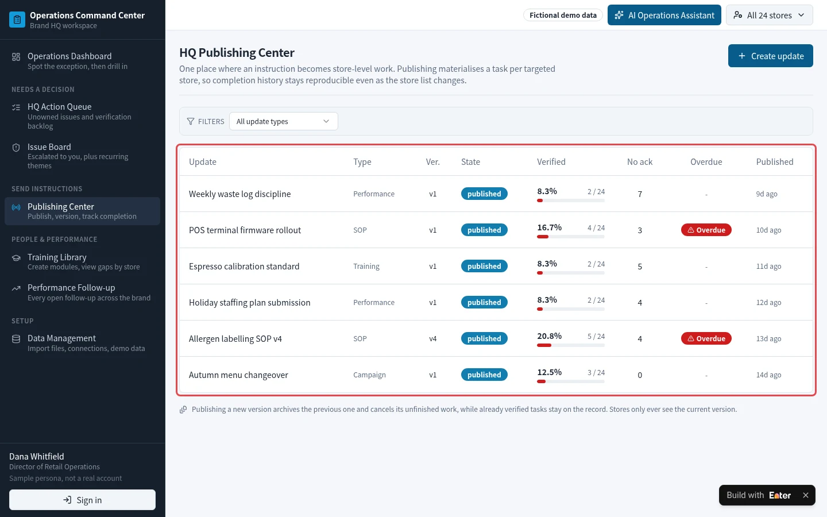Open Holiday staffing plan submission
The height and width of the screenshot is (517, 827).
pos(496,302)
